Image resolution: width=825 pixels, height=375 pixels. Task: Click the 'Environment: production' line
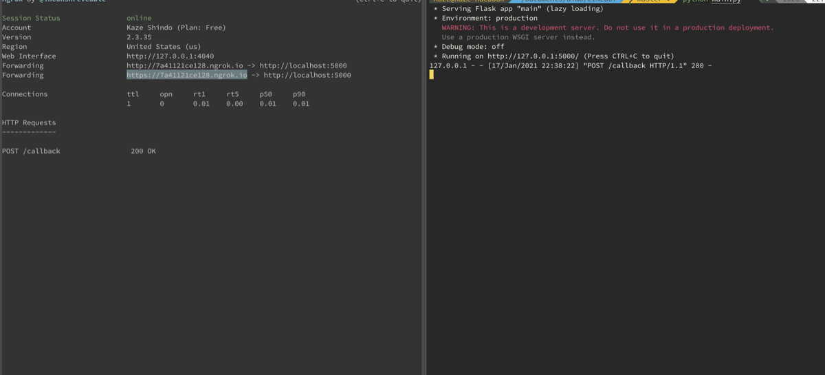[x=485, y=18]
